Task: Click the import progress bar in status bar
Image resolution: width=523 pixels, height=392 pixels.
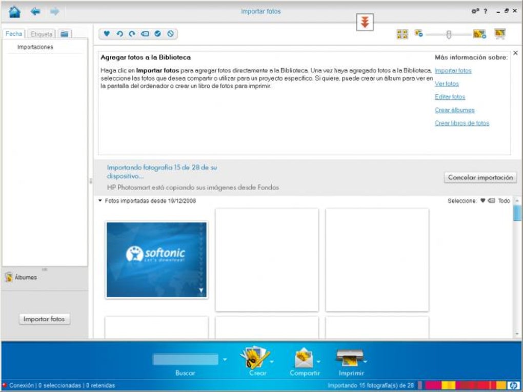Action: click(462, 385)
